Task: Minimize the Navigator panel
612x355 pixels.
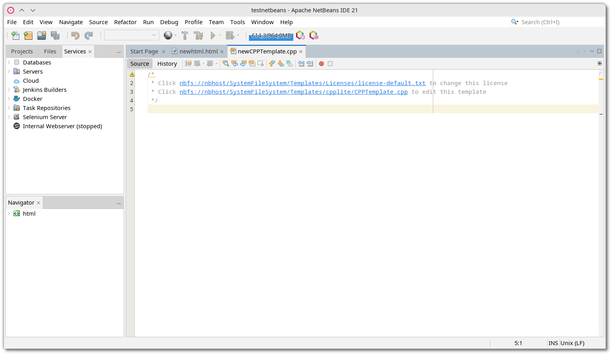Action: [x=119, y=203]
